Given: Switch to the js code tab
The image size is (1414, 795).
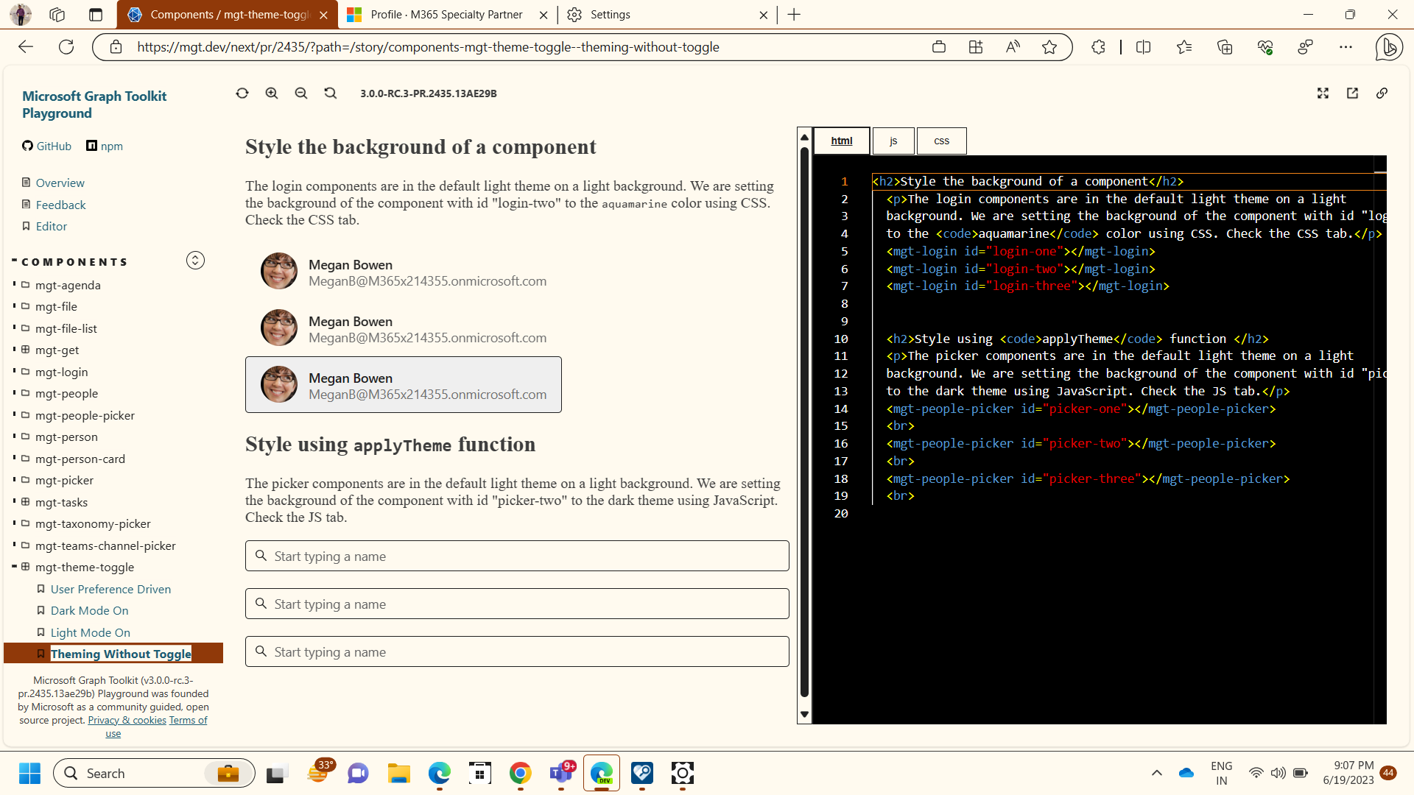Looking at the screenshot, I should pos(893,141).
